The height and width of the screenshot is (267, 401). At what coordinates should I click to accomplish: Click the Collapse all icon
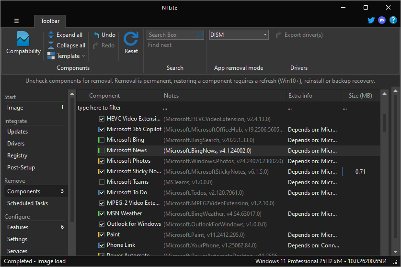click(x=51, y=45)
